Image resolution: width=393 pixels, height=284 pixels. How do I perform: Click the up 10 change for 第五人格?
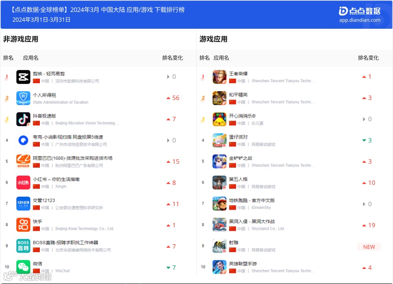369,183
